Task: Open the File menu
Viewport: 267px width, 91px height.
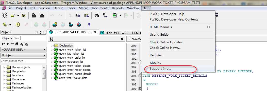Action: tap(10, 8)
